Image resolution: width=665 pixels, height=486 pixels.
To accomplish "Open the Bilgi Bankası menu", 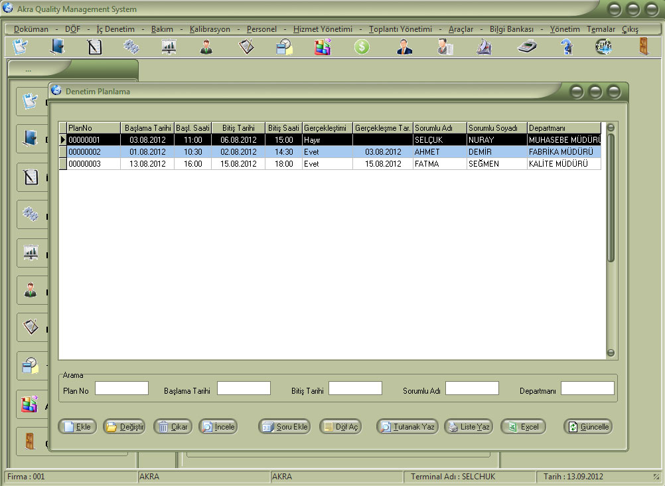I will coord(512,29).
